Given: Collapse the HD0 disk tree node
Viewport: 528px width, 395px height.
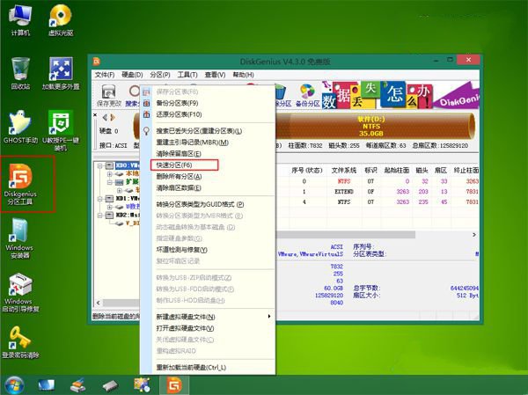Looking at the screenshot, I should point(100,165).
